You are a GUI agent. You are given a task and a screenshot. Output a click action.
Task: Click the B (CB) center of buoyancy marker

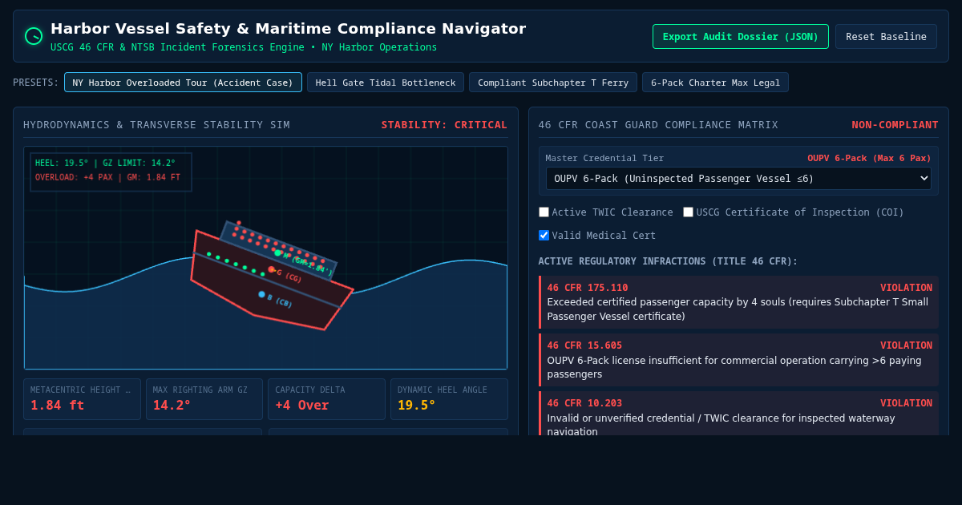tap(262, 295)
